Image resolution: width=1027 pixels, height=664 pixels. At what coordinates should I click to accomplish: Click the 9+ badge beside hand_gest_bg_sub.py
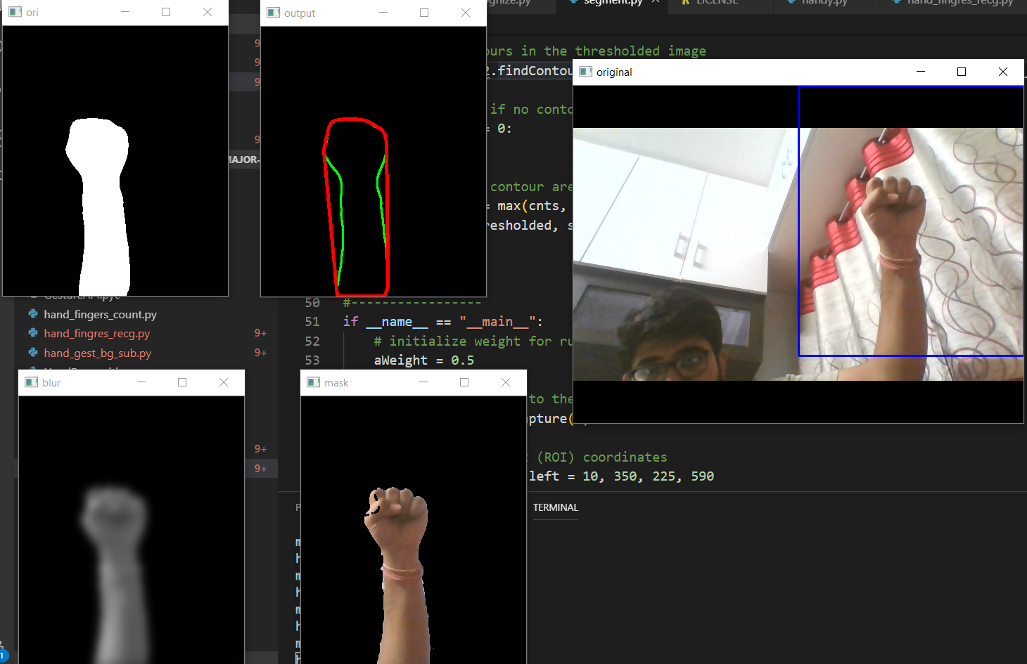(x=260, y=353)
